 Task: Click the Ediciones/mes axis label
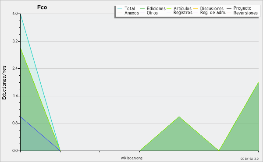pyautogui.click(x=4, y=83)
